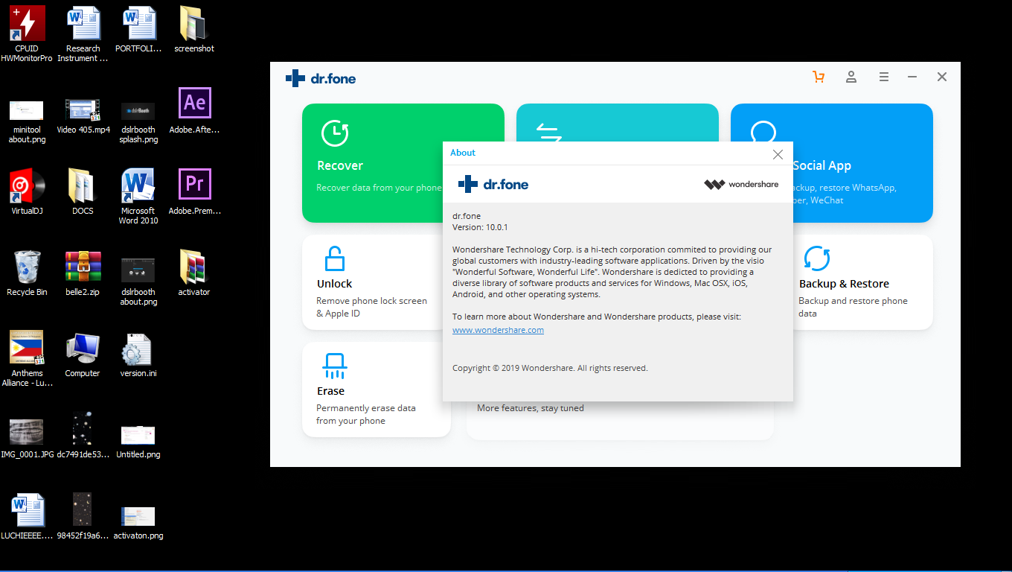
Task: Select the Erase shredder icon
Action: tap(335, 366)
